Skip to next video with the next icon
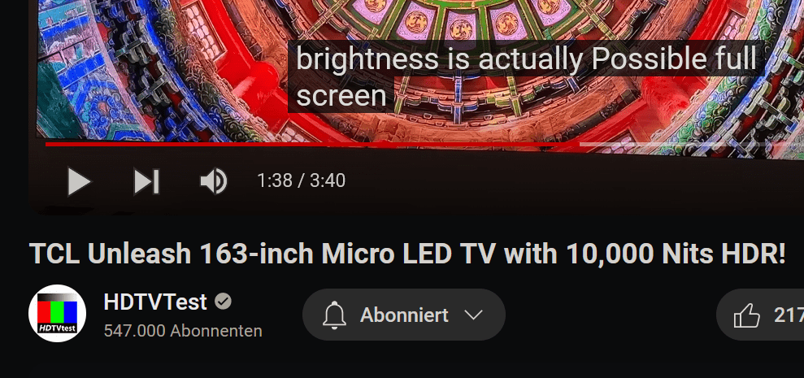The height and width of the screenshot is (378, 804). [146, 181]
